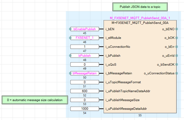Click the left connector of bMessageRetain
184x120 pixels.
point(70,73)
